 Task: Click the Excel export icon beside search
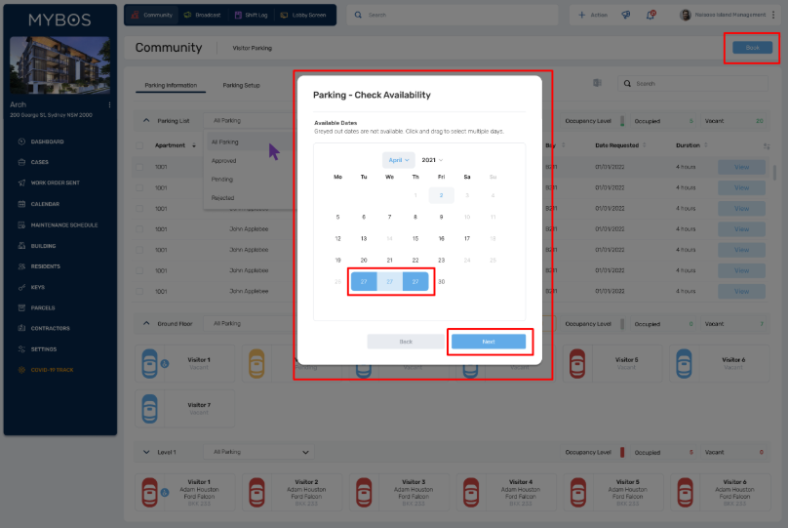pos(597,84)
